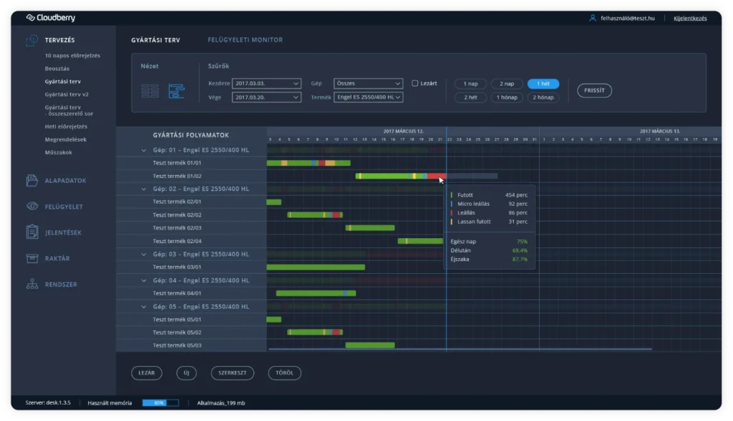Click the Teszt termék 02/04 Gantt bar
The image size is (733, 421).
coord(420,242)
